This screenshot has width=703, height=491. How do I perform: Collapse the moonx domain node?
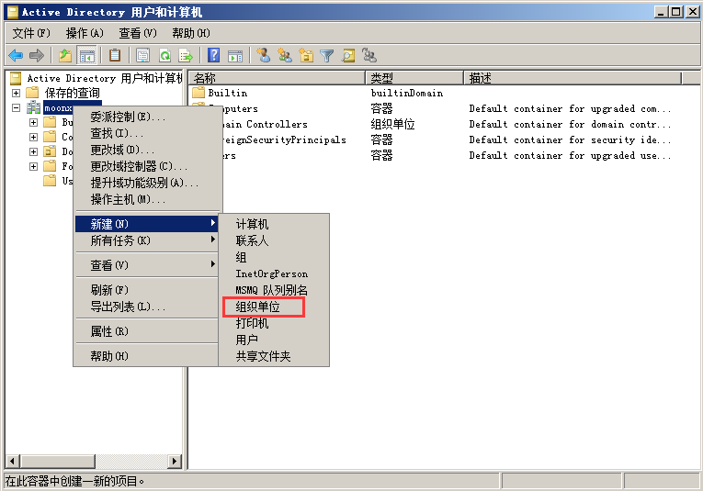tap(17, 108)
